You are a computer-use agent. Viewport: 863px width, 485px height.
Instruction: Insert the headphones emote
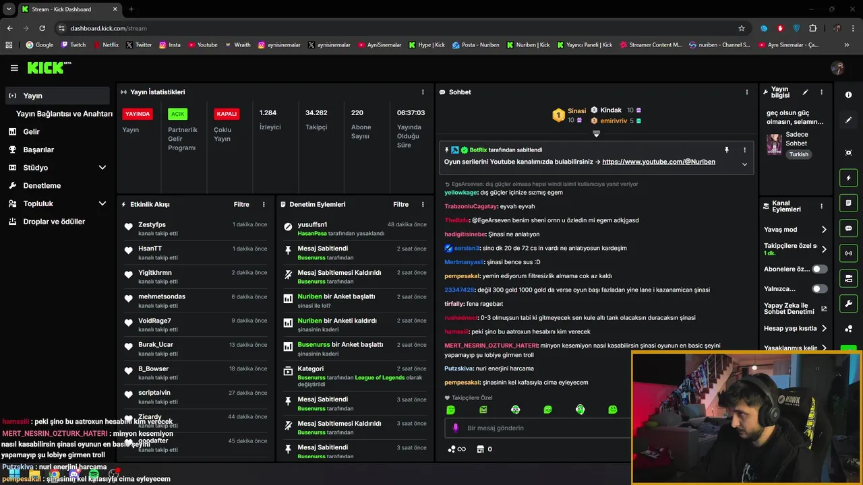pos(580,410)
